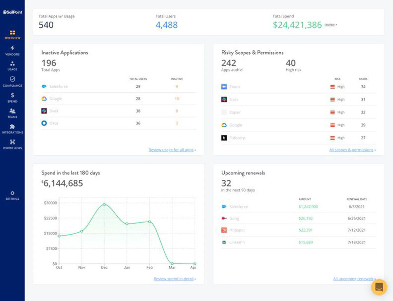The image size is (393, 301).
Task: Go to the Teams menu label
Action: click(x=12, y=117)
